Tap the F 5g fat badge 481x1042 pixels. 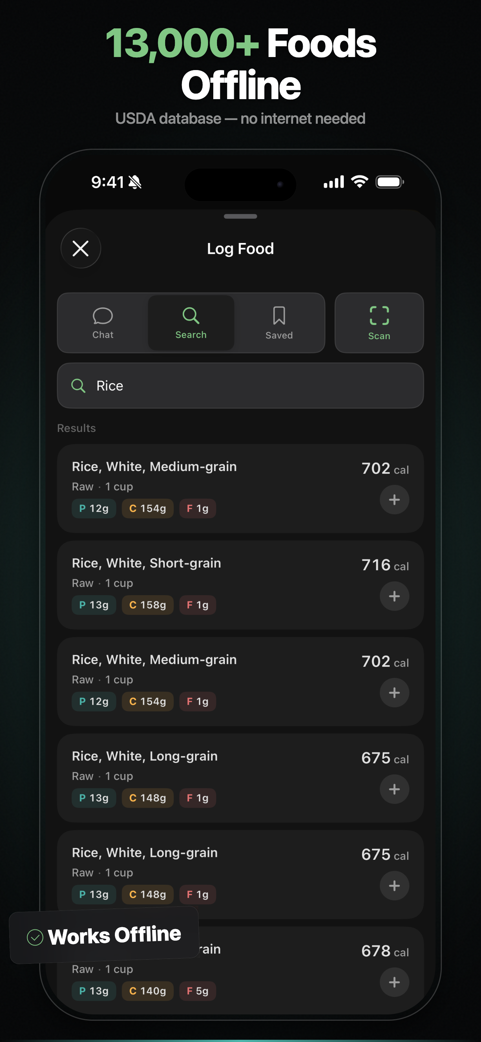pos(198,991)
